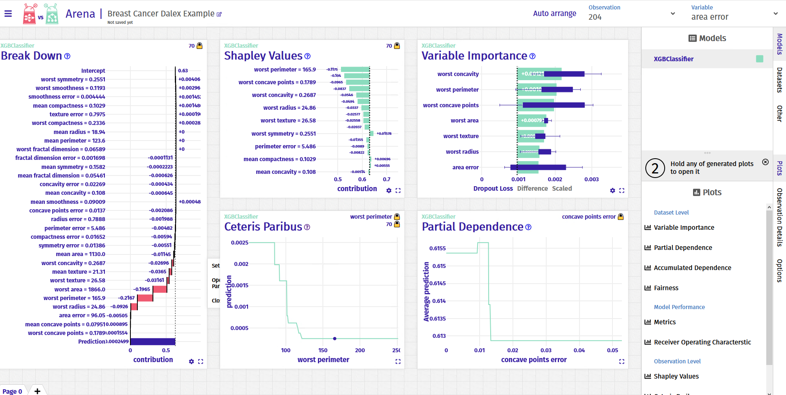This screenshot has height=395, width=786.
Task: Edit the dashboard title with pencil icon
Action: 219,14
